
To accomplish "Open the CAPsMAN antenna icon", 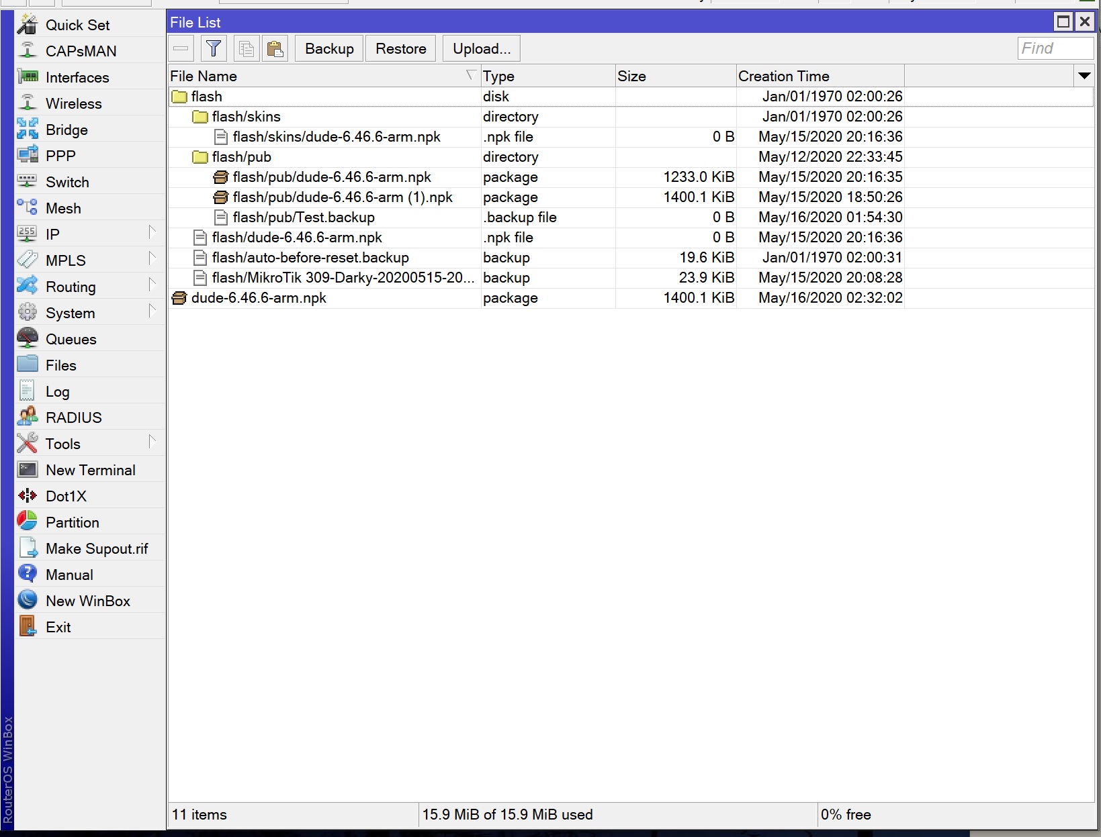I will (x=28, y=51).
